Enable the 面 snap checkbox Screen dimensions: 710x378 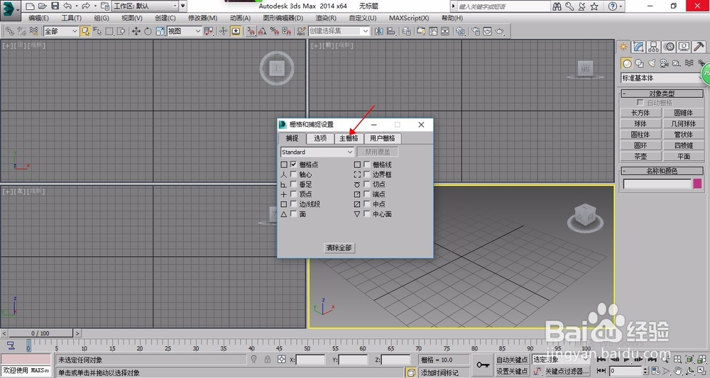[x=293, y=214]
